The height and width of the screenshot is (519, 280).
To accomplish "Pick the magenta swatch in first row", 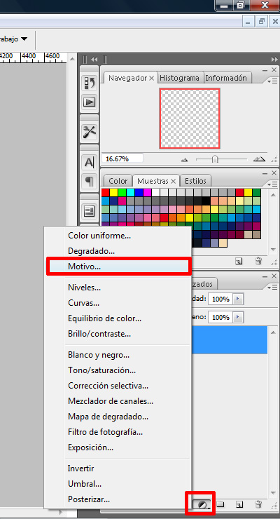I will click(147, 193).
